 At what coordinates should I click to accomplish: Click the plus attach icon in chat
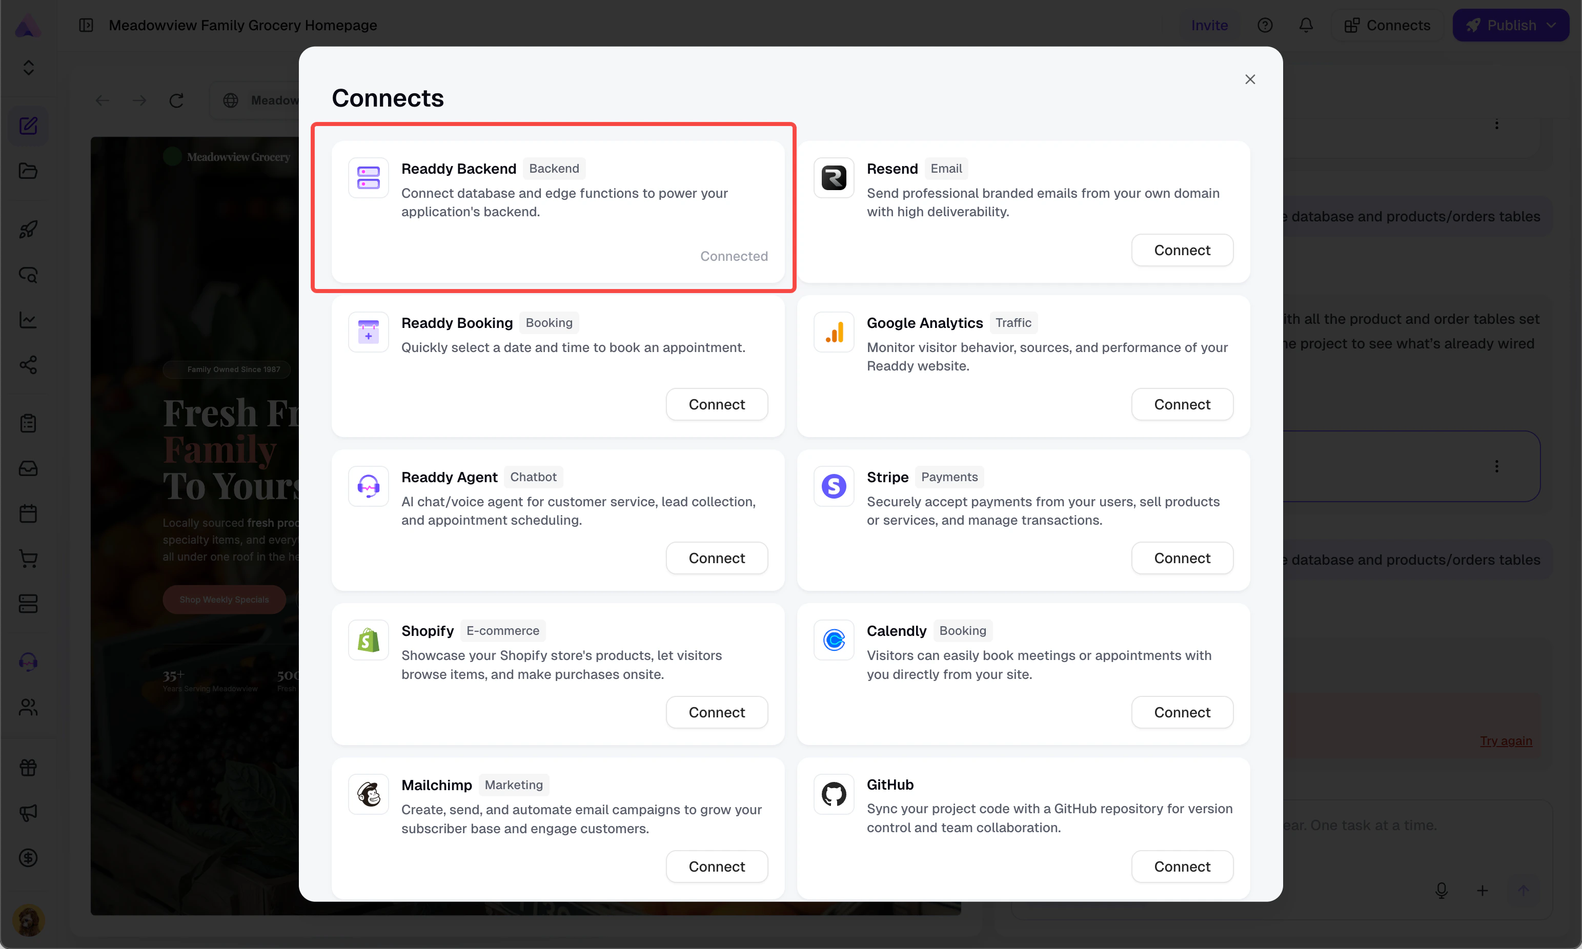coord(1482,890)
